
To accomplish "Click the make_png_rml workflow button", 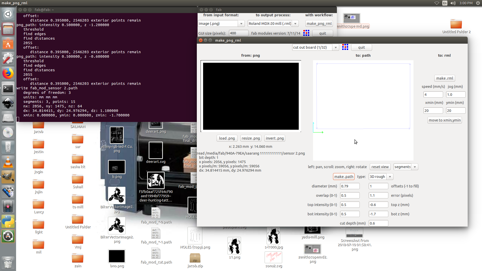I will pos(319,24).
